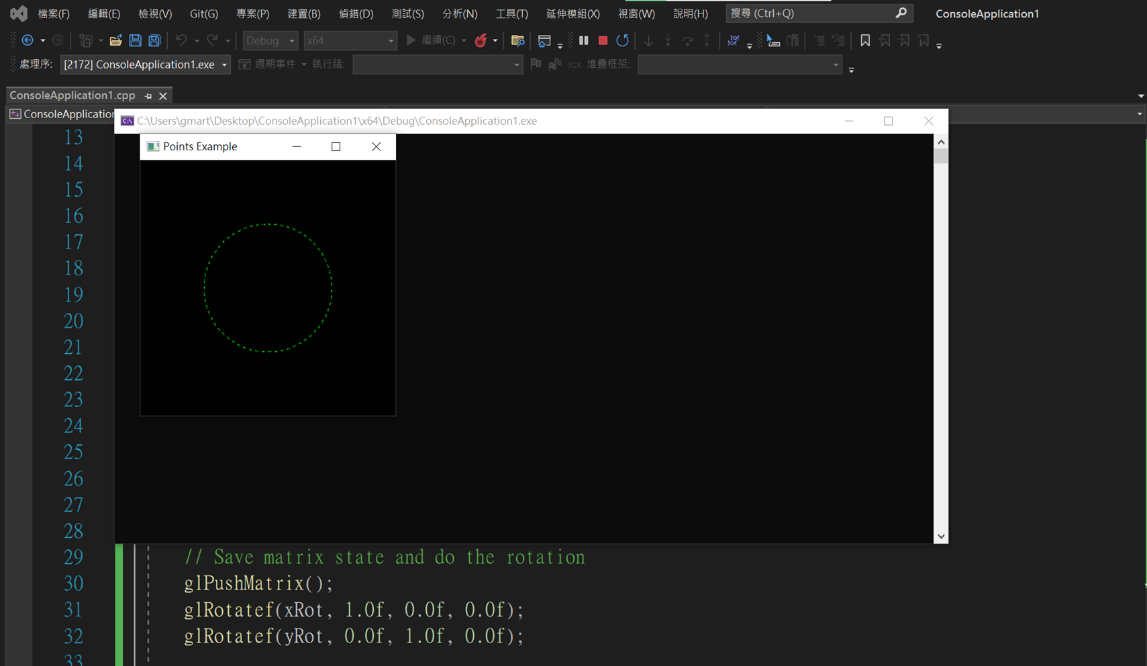1147x666 pixels.
Task: Toggle pin on ConsoleApplication1.cpp tab
Action: [148, 96]
